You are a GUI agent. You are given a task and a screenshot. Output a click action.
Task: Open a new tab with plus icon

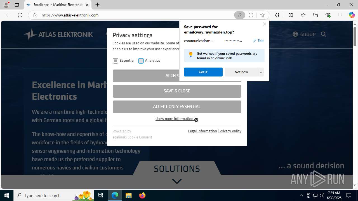click(x=97, y=5)
